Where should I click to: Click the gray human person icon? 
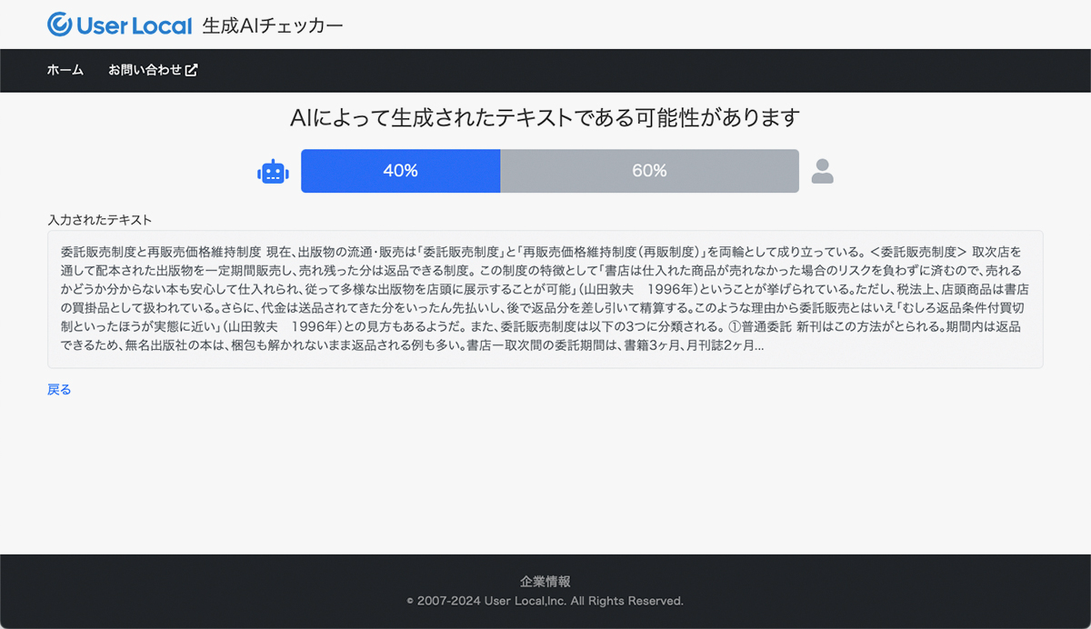(822, 172)
